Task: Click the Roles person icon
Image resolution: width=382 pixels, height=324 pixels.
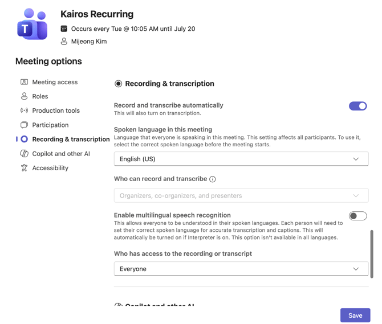Action: pos(24,96)
